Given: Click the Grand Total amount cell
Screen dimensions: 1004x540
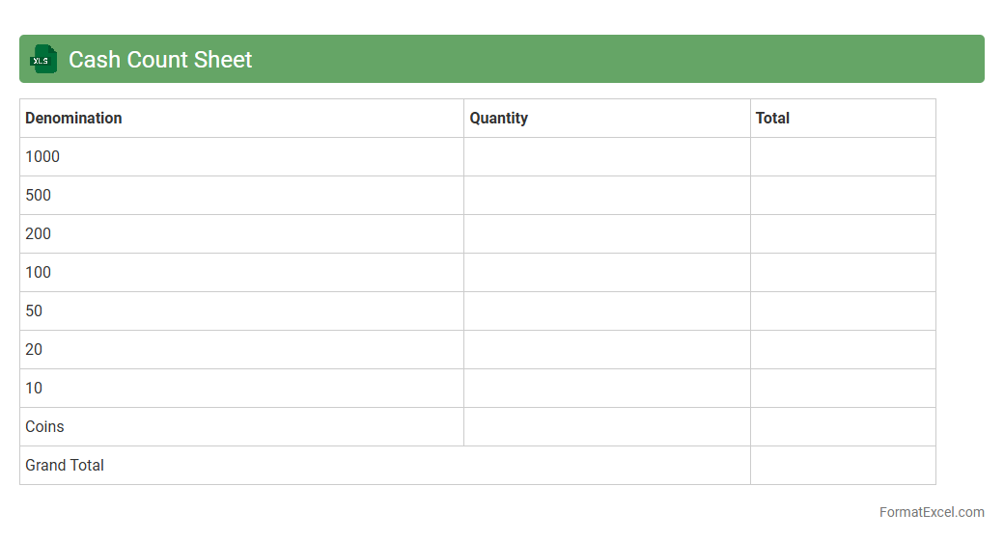Looking at the screenshot, I should (843, 465).
